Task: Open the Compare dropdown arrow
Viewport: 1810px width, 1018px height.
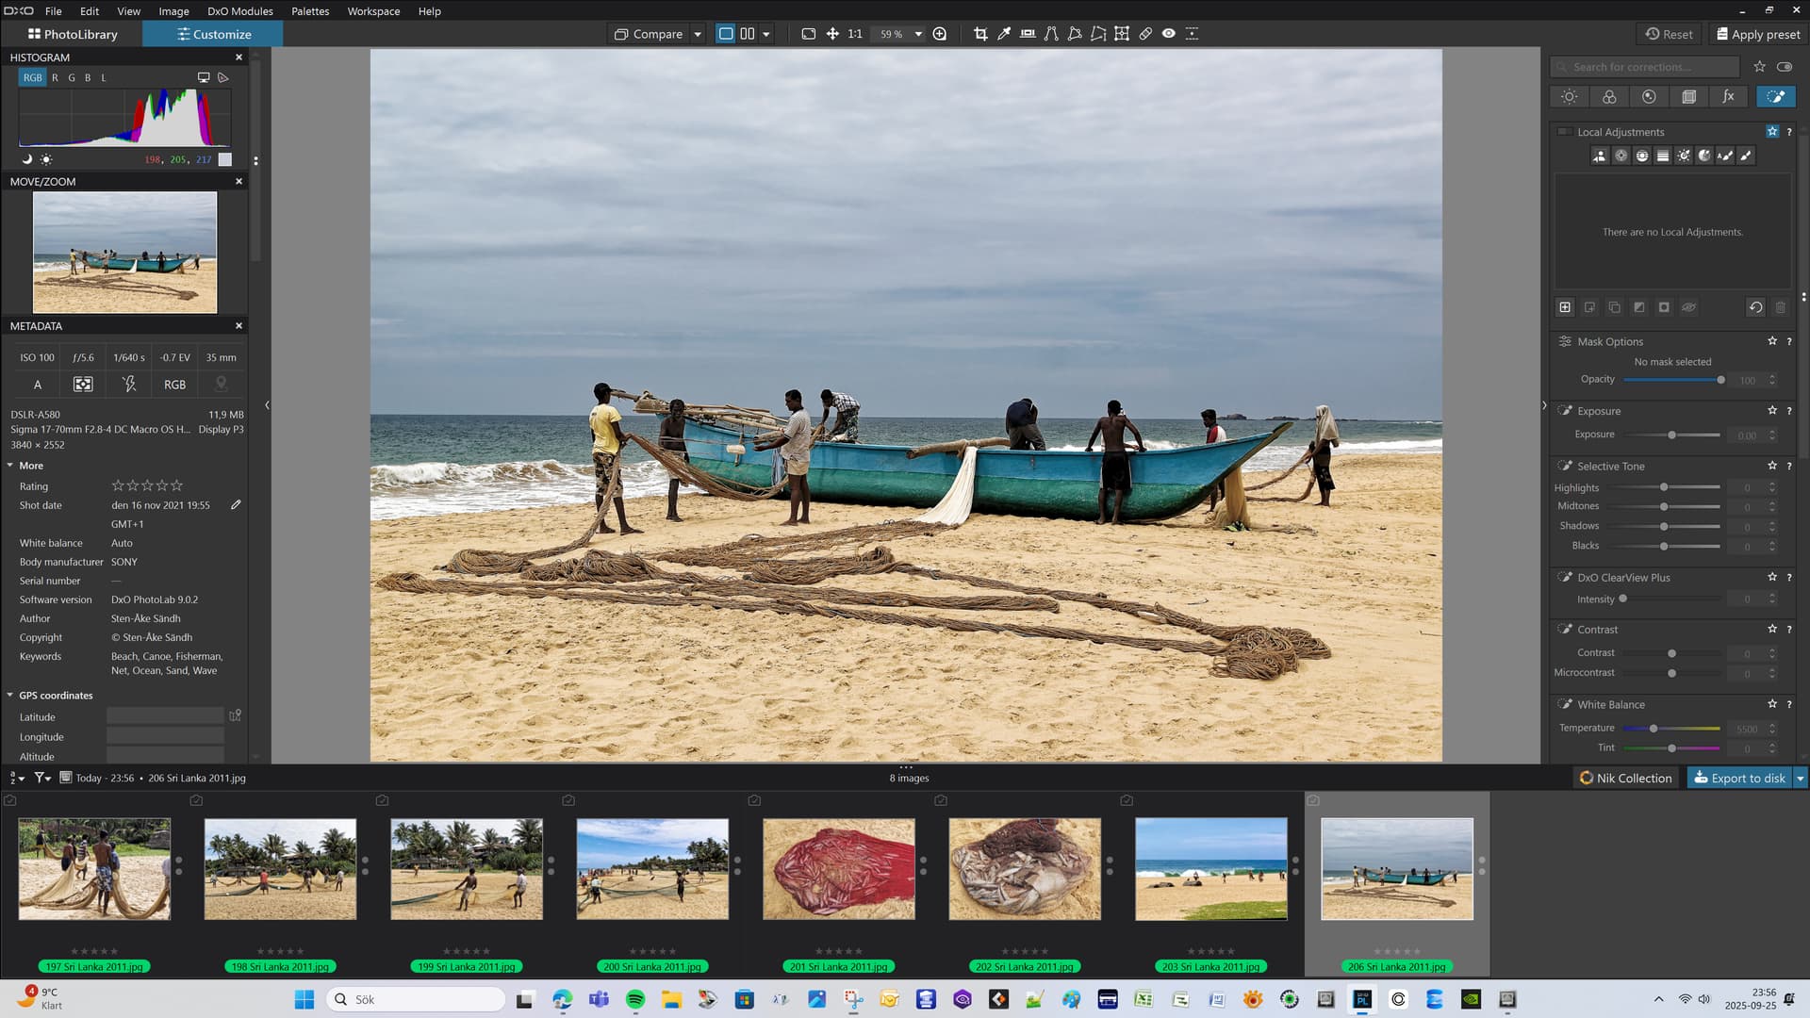Action: pyautogui.click(x=698, y=34)
